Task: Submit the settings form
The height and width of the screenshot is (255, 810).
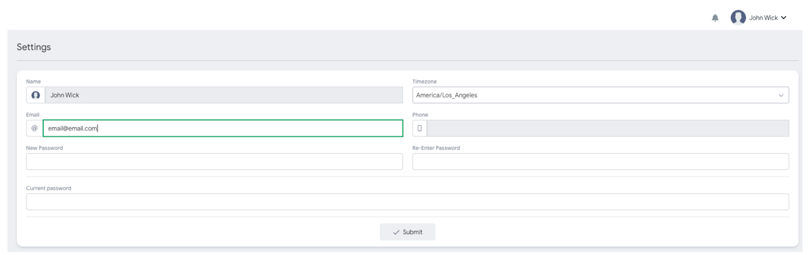Action: (408, 232)
